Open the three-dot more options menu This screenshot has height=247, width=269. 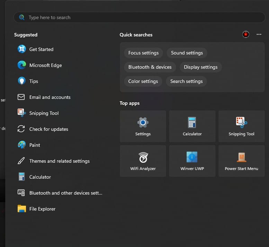(x=259, y=34)
